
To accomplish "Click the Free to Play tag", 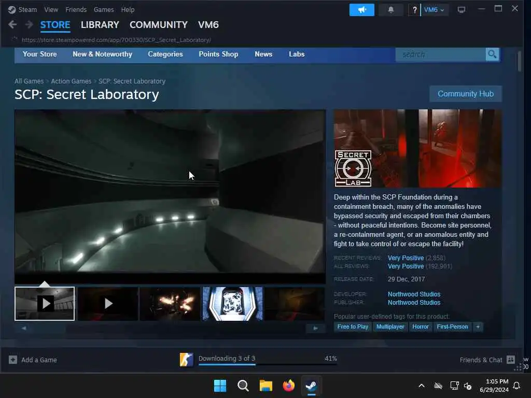I will (x=353, y=326).
